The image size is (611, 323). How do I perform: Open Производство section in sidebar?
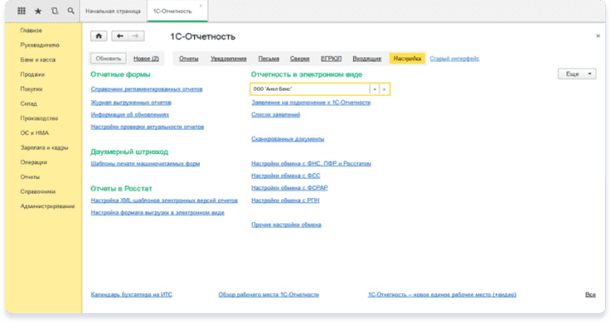pos(39,118)
